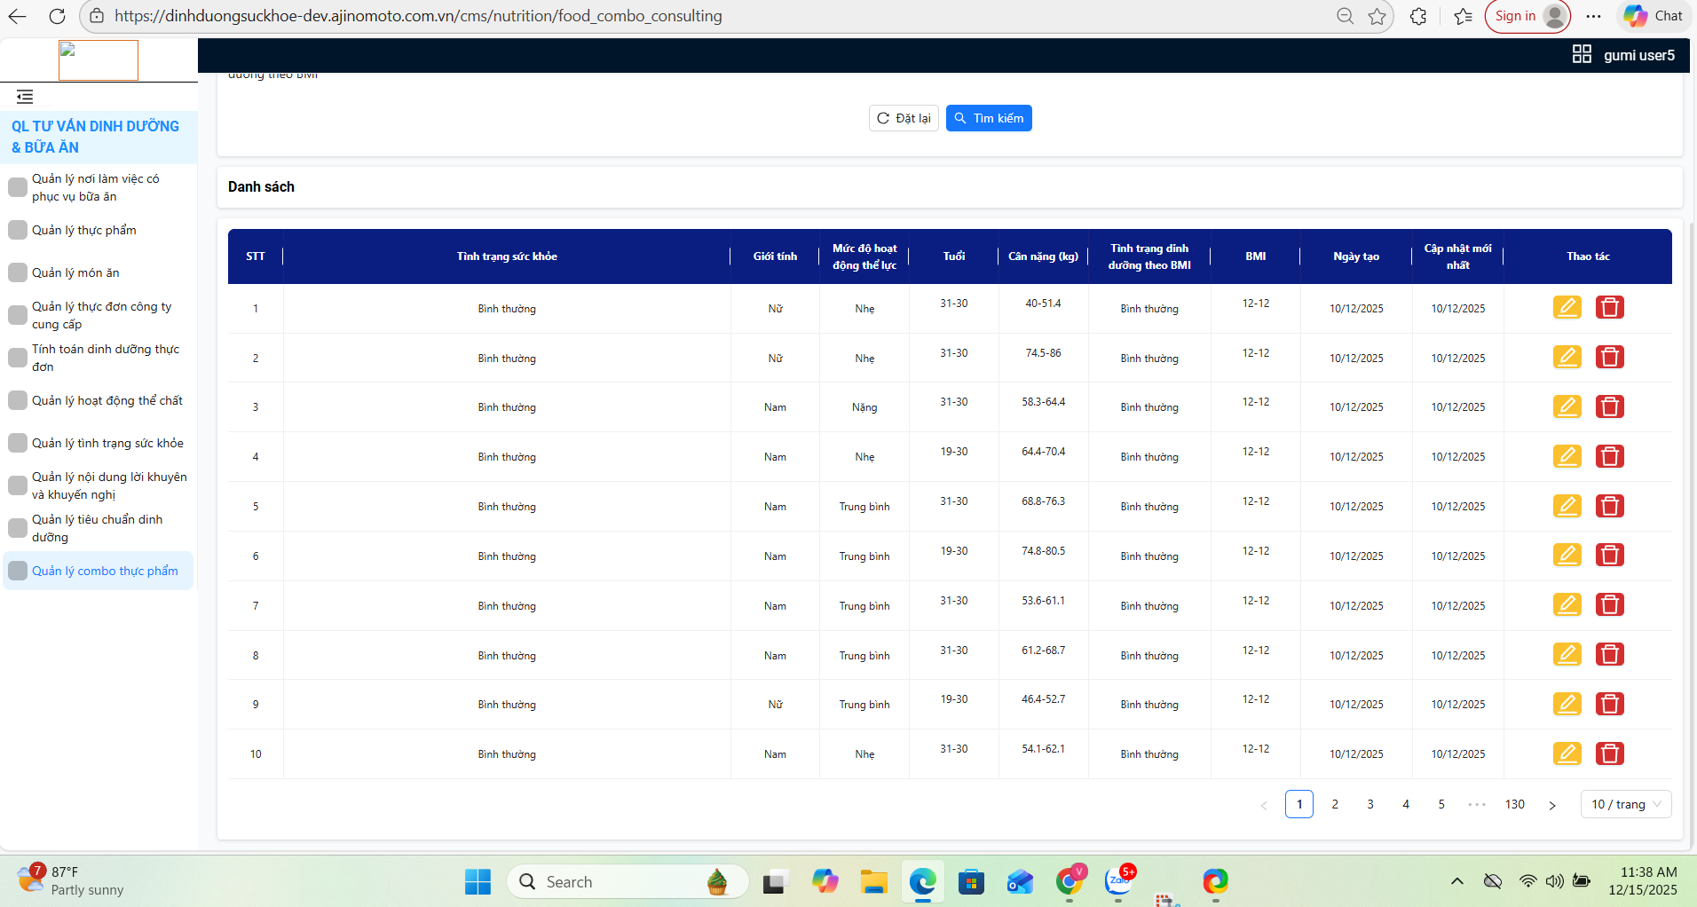
Task: Open browser extensions puzzle icon
Action: tap(1418, 16)
